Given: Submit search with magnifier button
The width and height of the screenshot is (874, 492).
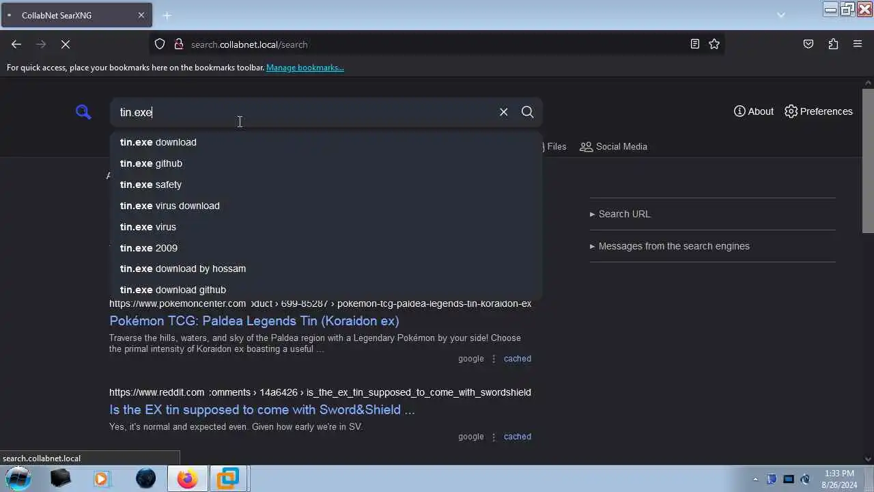Looking at the screenshot, I should (527, 112).
